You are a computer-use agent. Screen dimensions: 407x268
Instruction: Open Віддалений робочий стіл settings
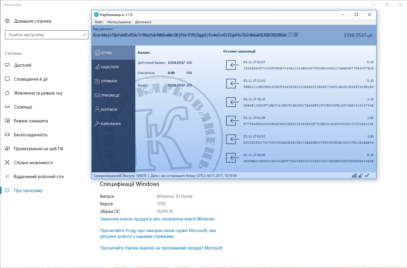click(x=39, y=177)
